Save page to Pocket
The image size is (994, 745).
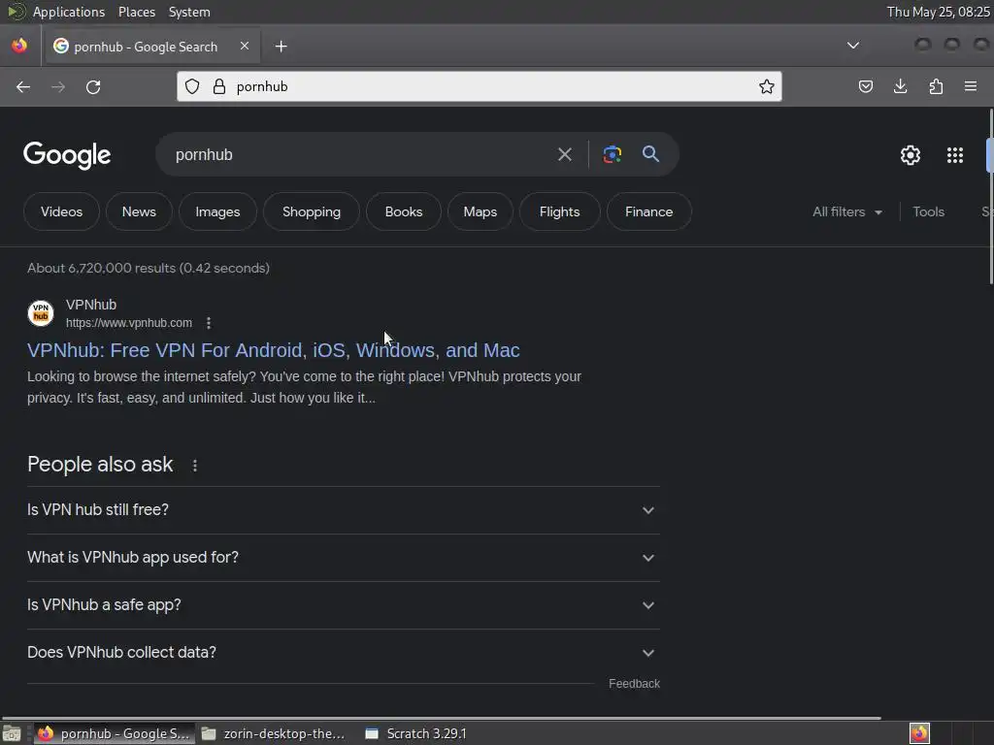coord(865,86)
